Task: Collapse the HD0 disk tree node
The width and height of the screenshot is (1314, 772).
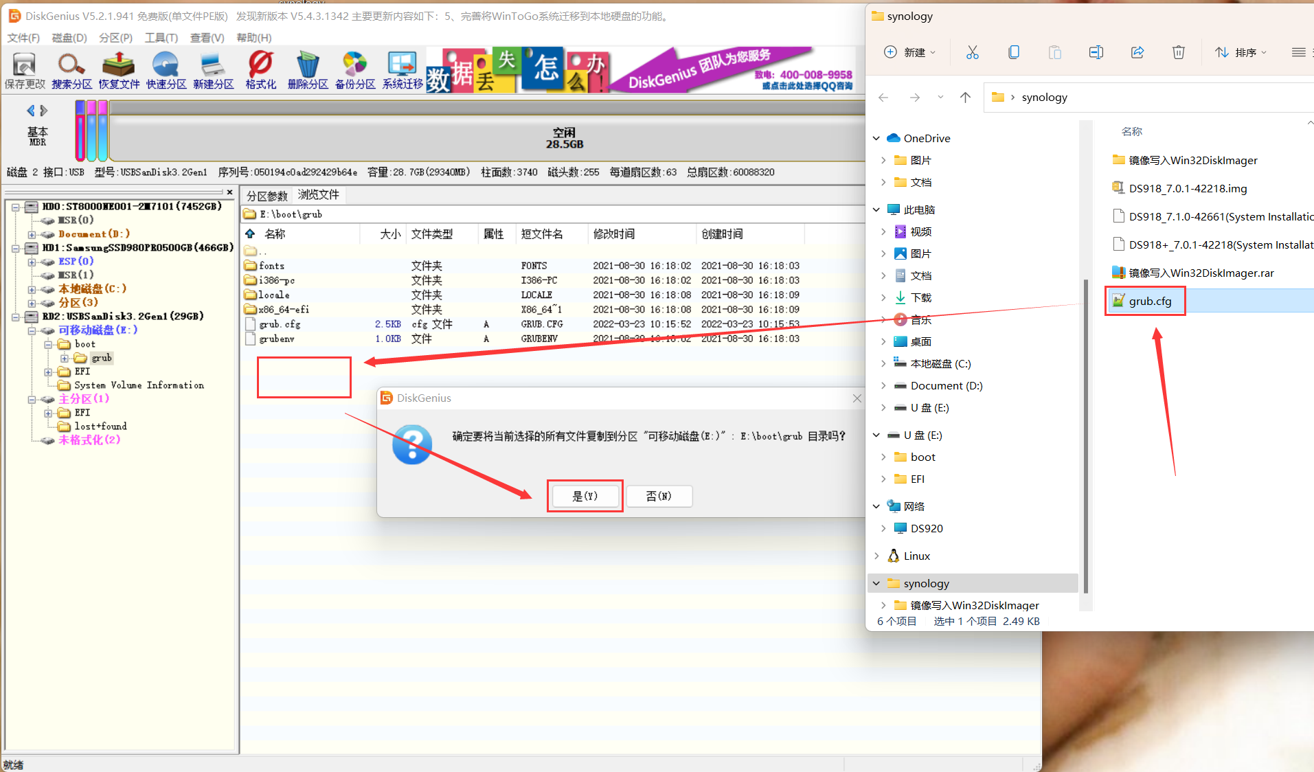Action: [15, 207]
